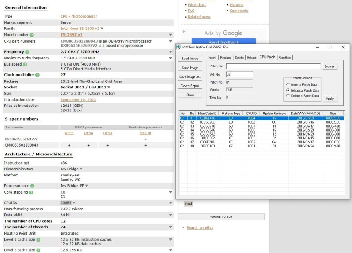Click the help icon next to Level 2 cache size
This screenshot has height=253, width=352.
[x=38, y=250]
